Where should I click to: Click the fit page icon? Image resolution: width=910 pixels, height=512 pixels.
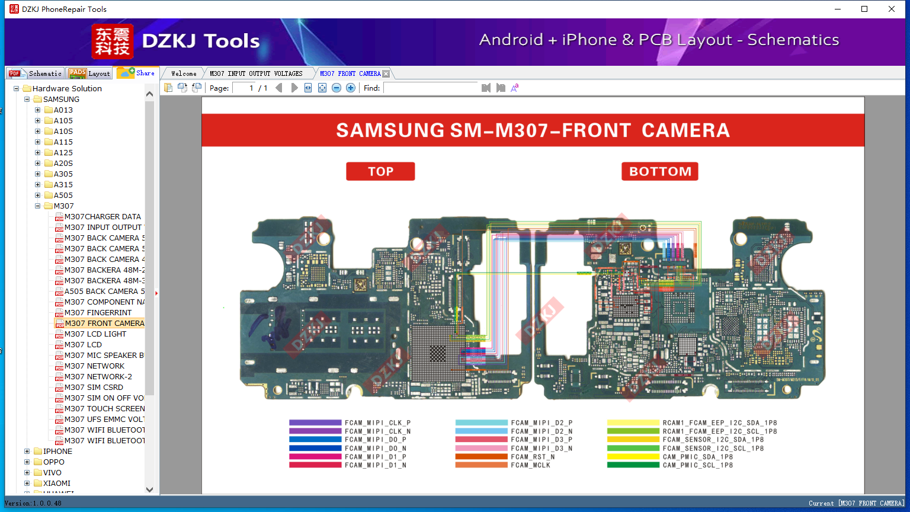coord(322,88)
